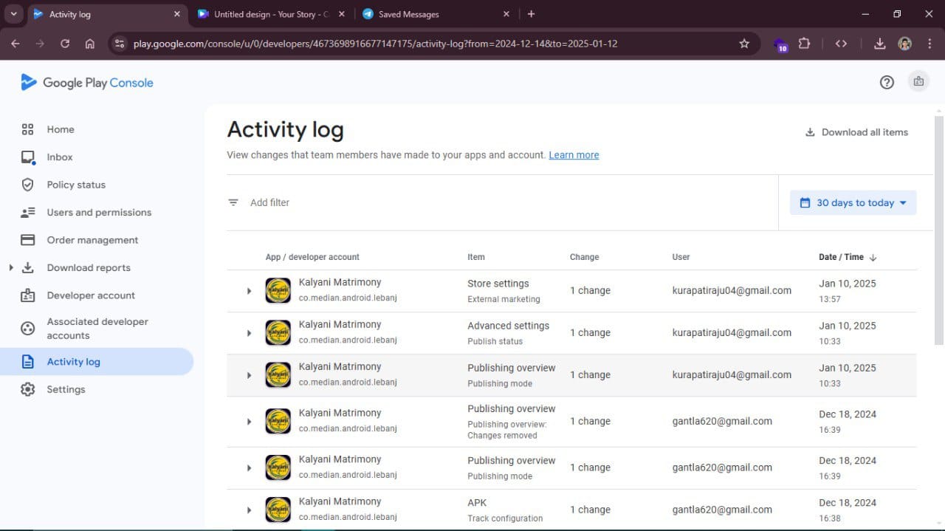Click the User column header
This screenshot has height=531, width=945.
click(681, 257)
